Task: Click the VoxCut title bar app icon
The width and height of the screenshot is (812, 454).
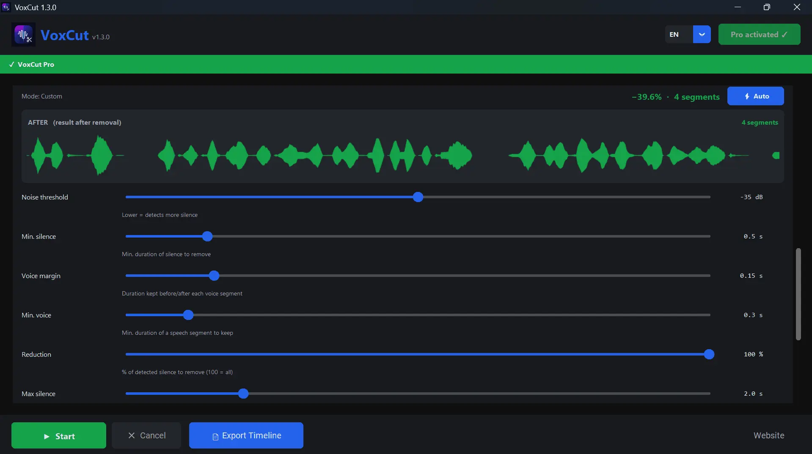Action: point(6,7)
